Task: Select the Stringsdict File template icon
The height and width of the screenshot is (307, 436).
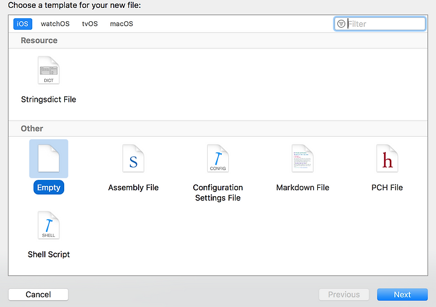Action: 48,70
